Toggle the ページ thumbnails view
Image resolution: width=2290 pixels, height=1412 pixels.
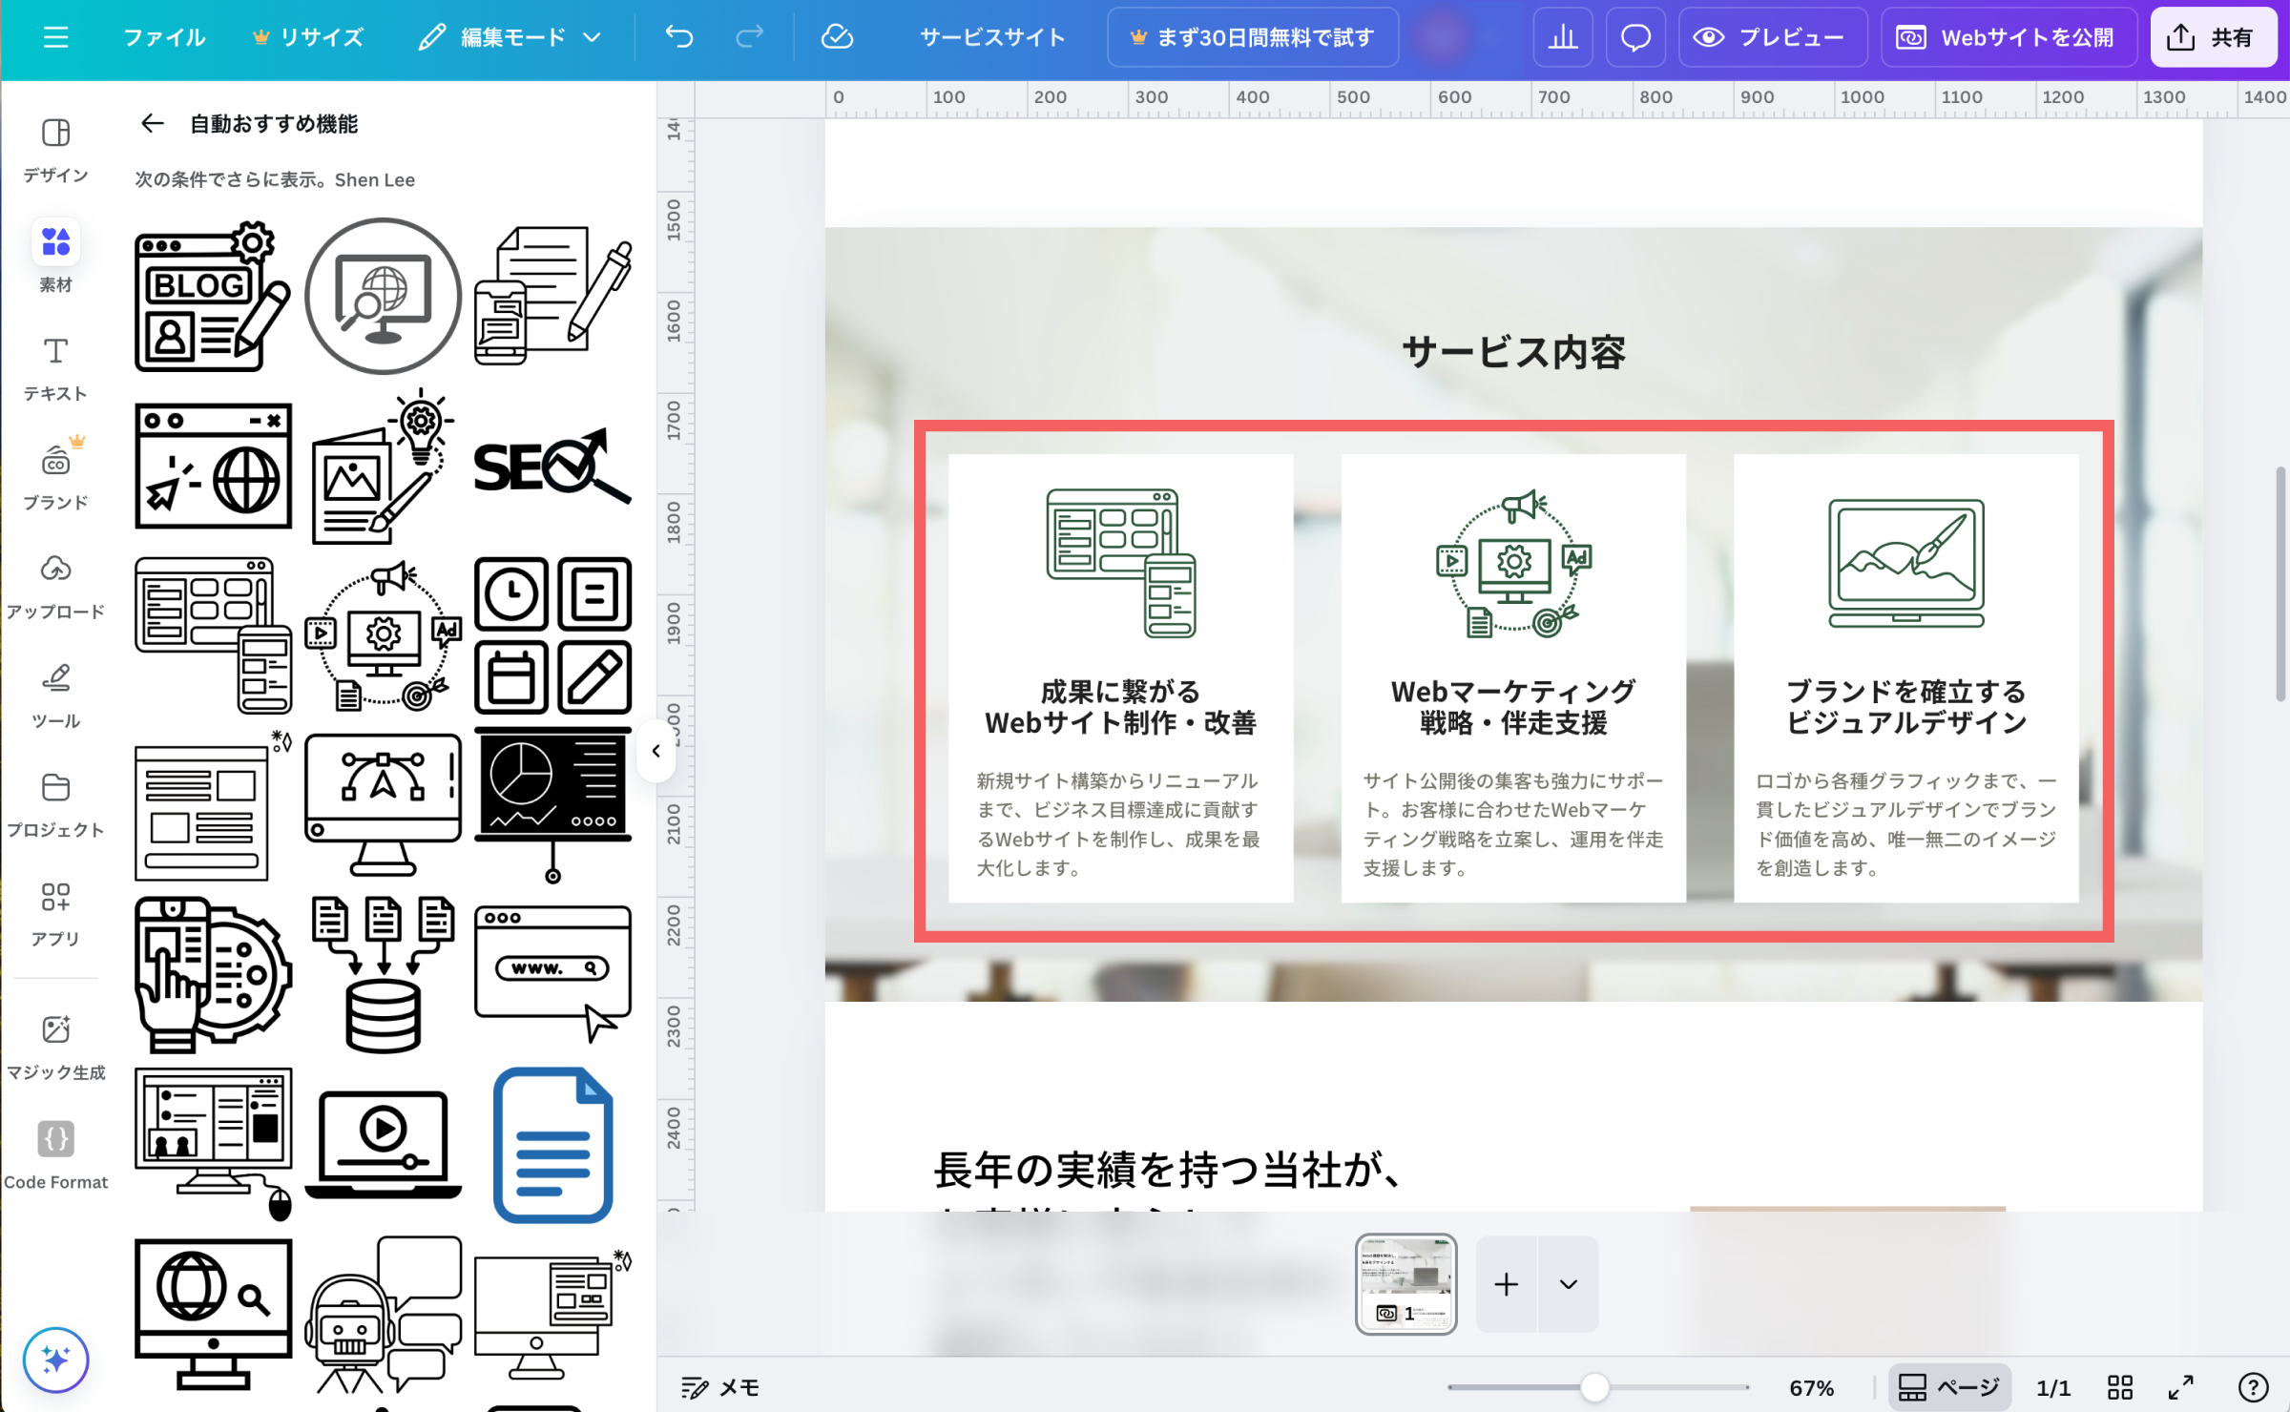pos(1948,1387)
